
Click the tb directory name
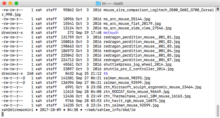point(106,74)
